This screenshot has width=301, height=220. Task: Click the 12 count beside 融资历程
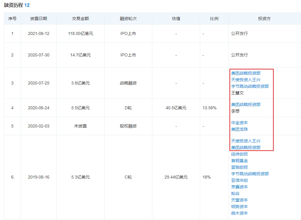tap(27, 5)
